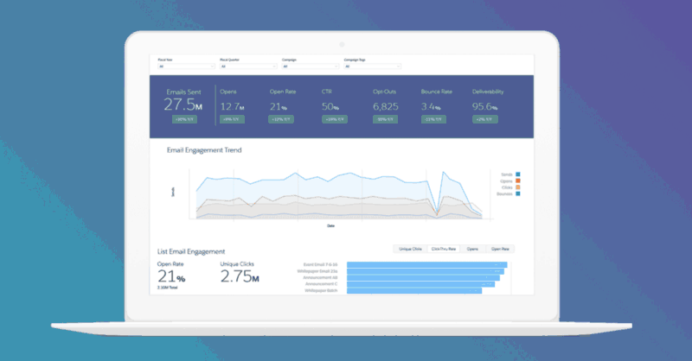Switch to the Click-Thru Rate tab
This screenshot has height=361, width=692.
click(x=444, y=249)
